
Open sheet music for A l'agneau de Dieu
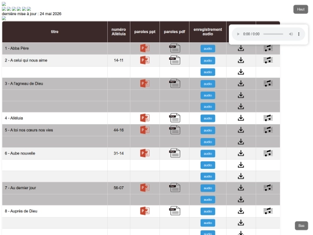pos(268,84)
